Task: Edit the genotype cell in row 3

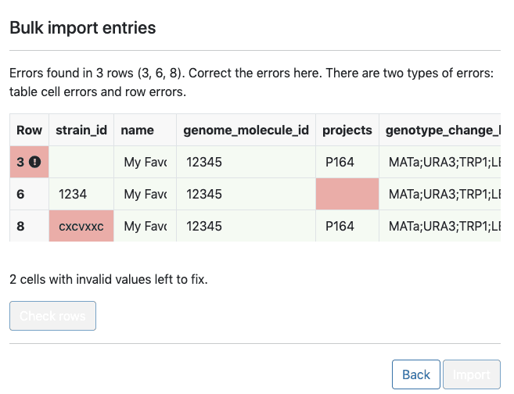Action: 442,162
